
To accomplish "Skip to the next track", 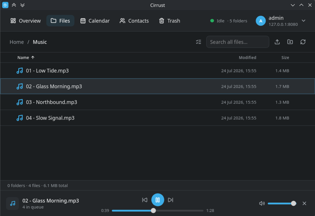I will (171, 200).
